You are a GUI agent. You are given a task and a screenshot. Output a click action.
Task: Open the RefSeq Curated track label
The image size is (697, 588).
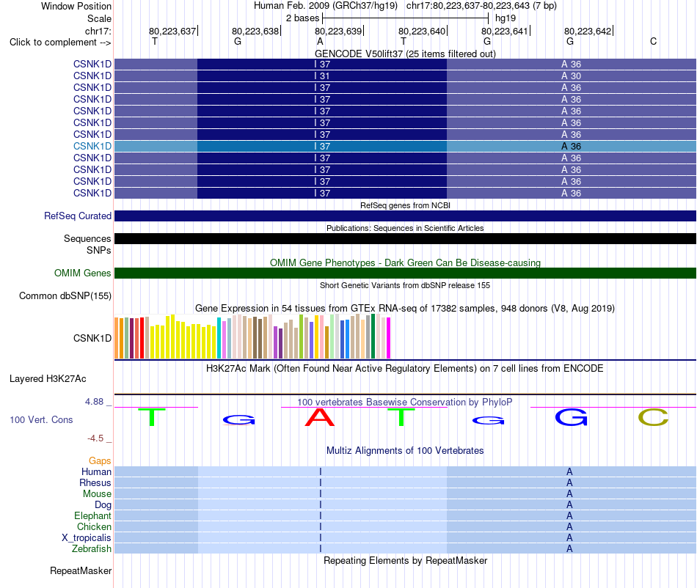coord(78,216)
